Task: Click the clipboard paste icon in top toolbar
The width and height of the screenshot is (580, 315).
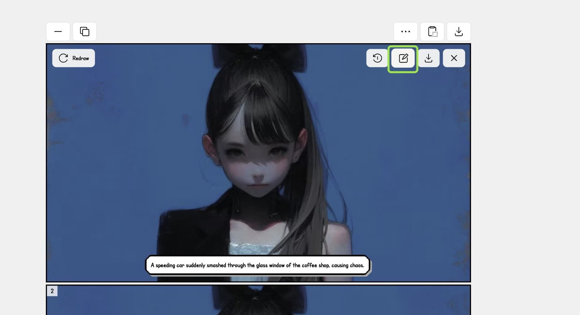Action: [432, 32]
